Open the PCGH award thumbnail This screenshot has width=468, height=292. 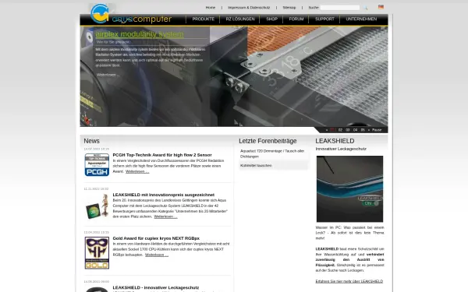(97, 165)
